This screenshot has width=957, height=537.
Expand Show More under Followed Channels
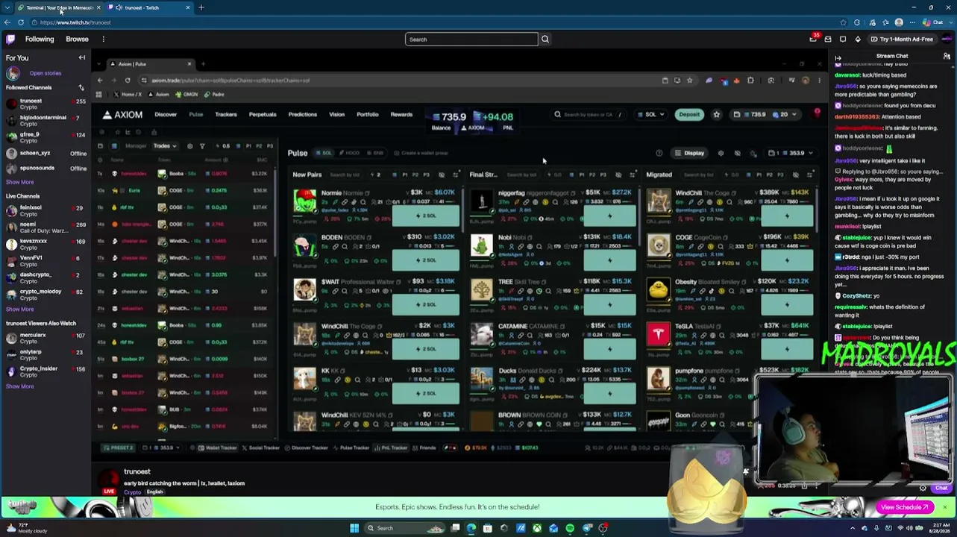(x=20, y=182)
